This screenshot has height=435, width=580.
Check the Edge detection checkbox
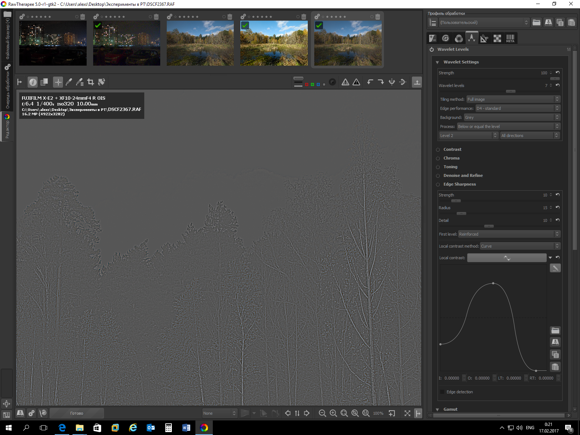pos(442,392)
